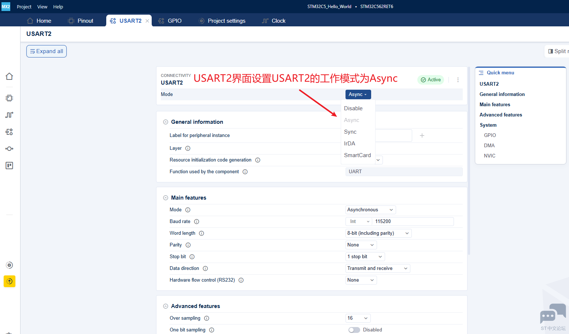Close the USART2 tab
569x334 pixels.
tap(147, 21)
